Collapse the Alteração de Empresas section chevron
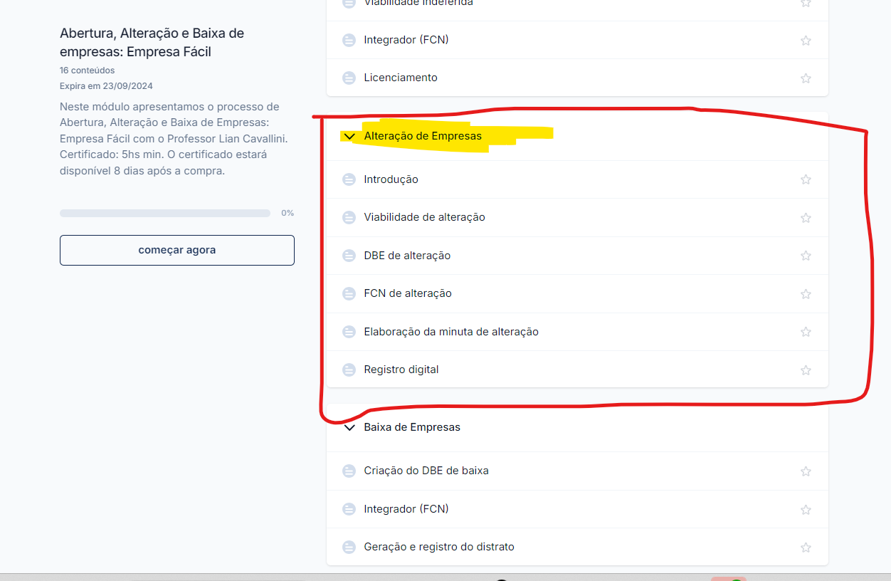Image resolution: width=891 pixels, height=581 pixels. coord(349,136)
